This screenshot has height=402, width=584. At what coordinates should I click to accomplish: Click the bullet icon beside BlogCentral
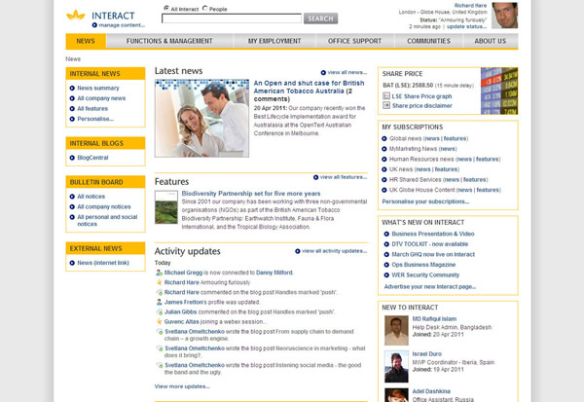[x=72, y=157]
